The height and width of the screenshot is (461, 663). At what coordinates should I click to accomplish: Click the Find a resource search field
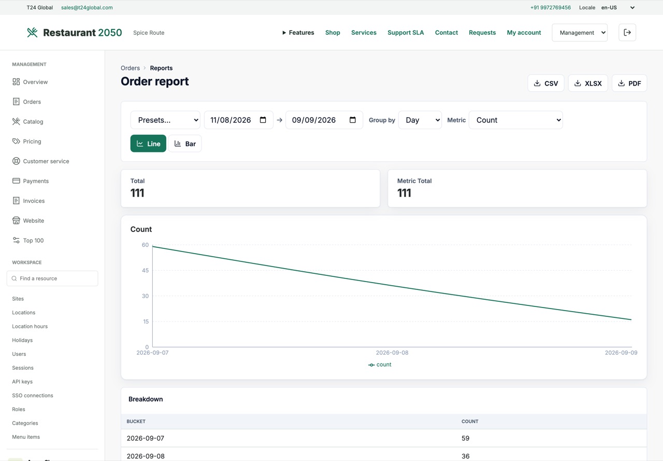click(x=52, y=278)
